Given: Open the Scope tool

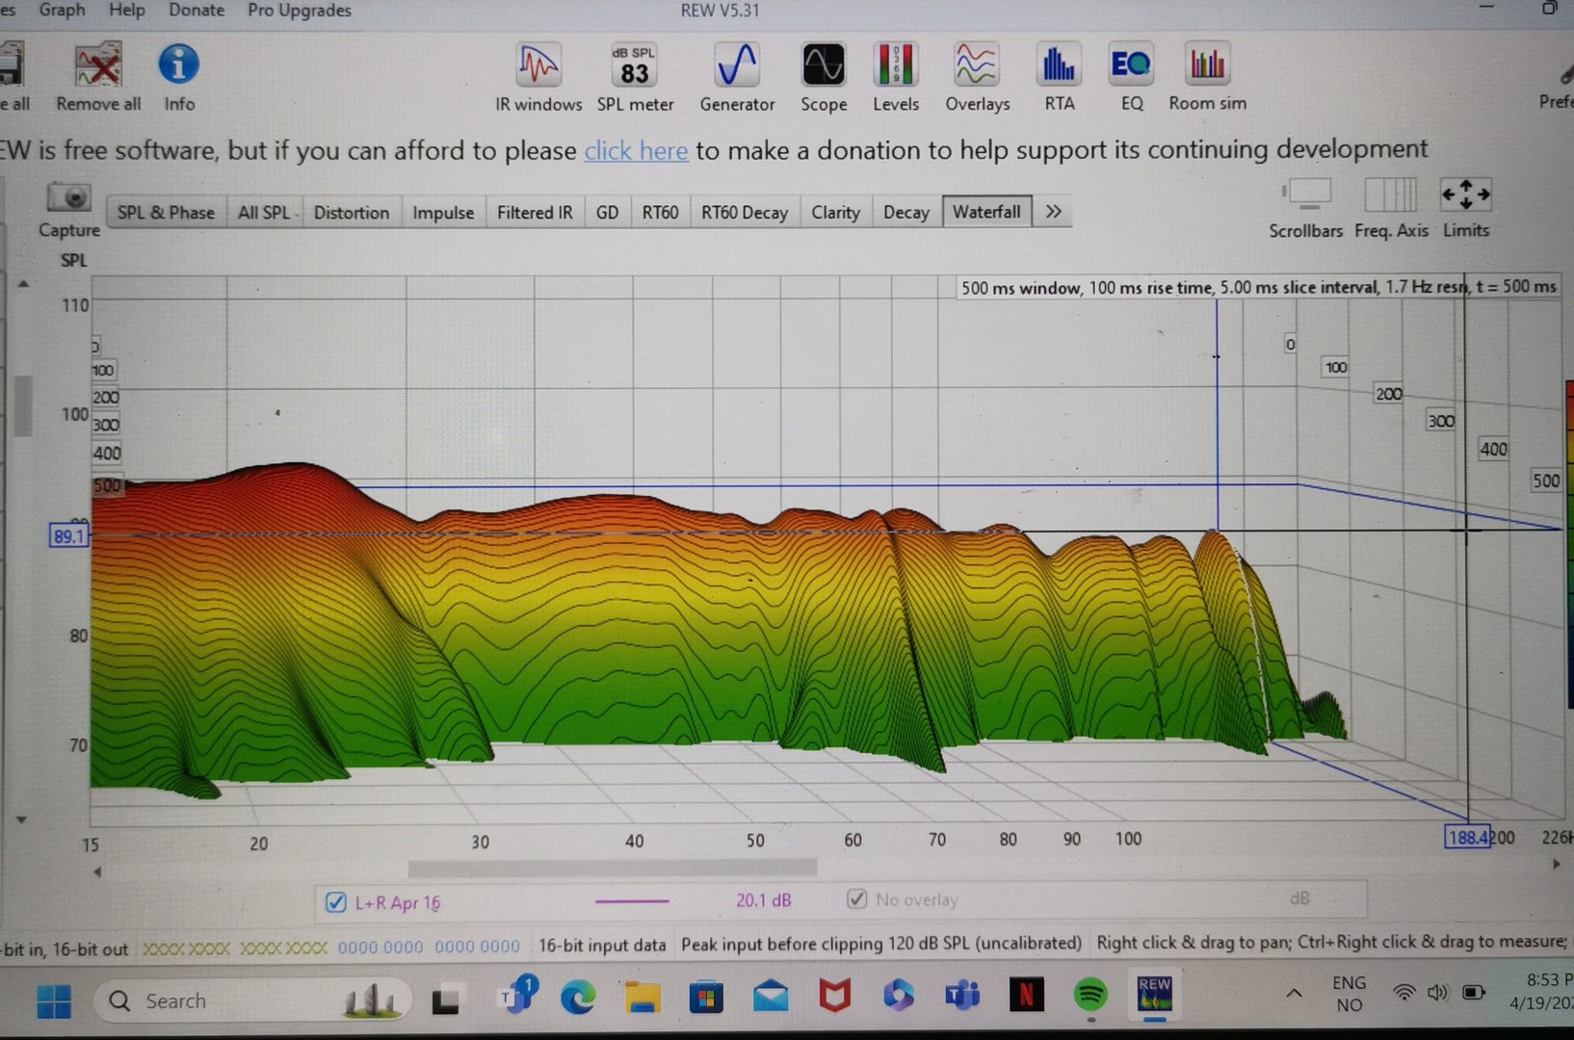Looking at the screenshot, I should 824,77.
